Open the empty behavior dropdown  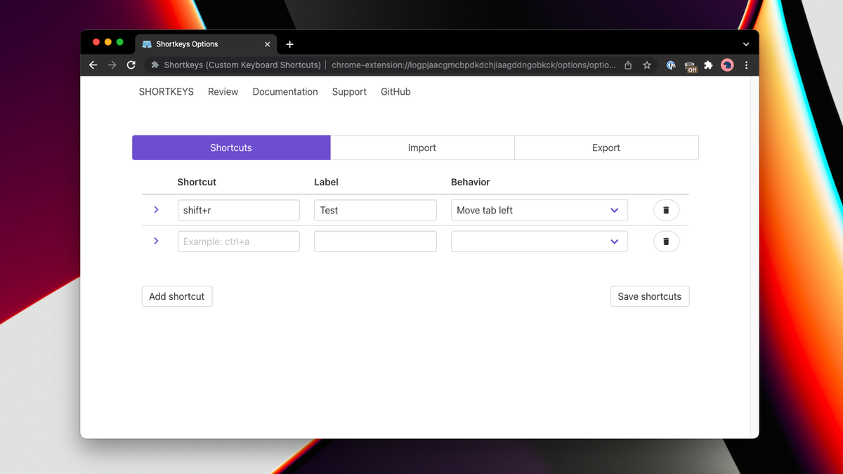point(539,242)
